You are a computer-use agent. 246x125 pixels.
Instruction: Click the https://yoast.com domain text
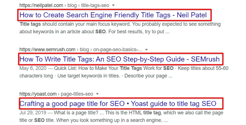click(x=37, y=94)
